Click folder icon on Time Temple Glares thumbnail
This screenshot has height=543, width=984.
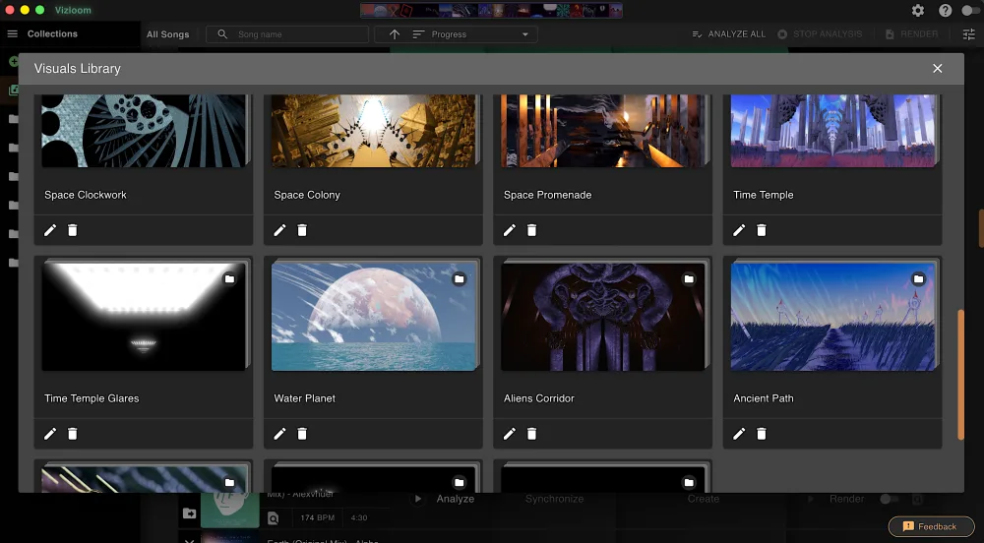point(229,279)
